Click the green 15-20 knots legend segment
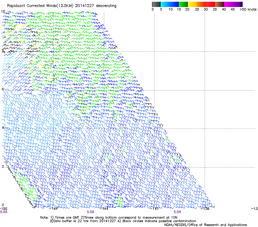 click(x=183, y=4)
